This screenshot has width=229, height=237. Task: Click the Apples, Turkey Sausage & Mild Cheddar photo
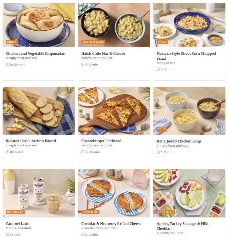coord(189,193)
